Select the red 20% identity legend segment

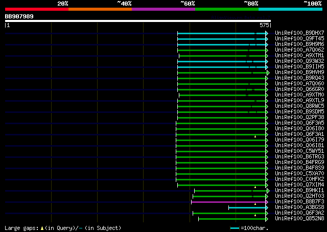click(37, 9)
